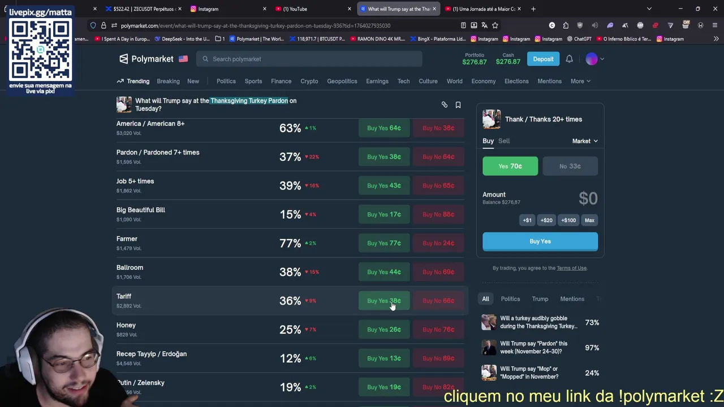Close the Polymarket browser tab

pos(434,9)
